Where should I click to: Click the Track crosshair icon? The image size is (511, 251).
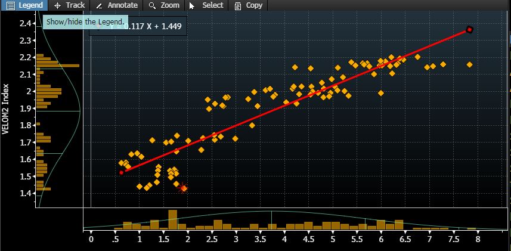tap(58, 5)
